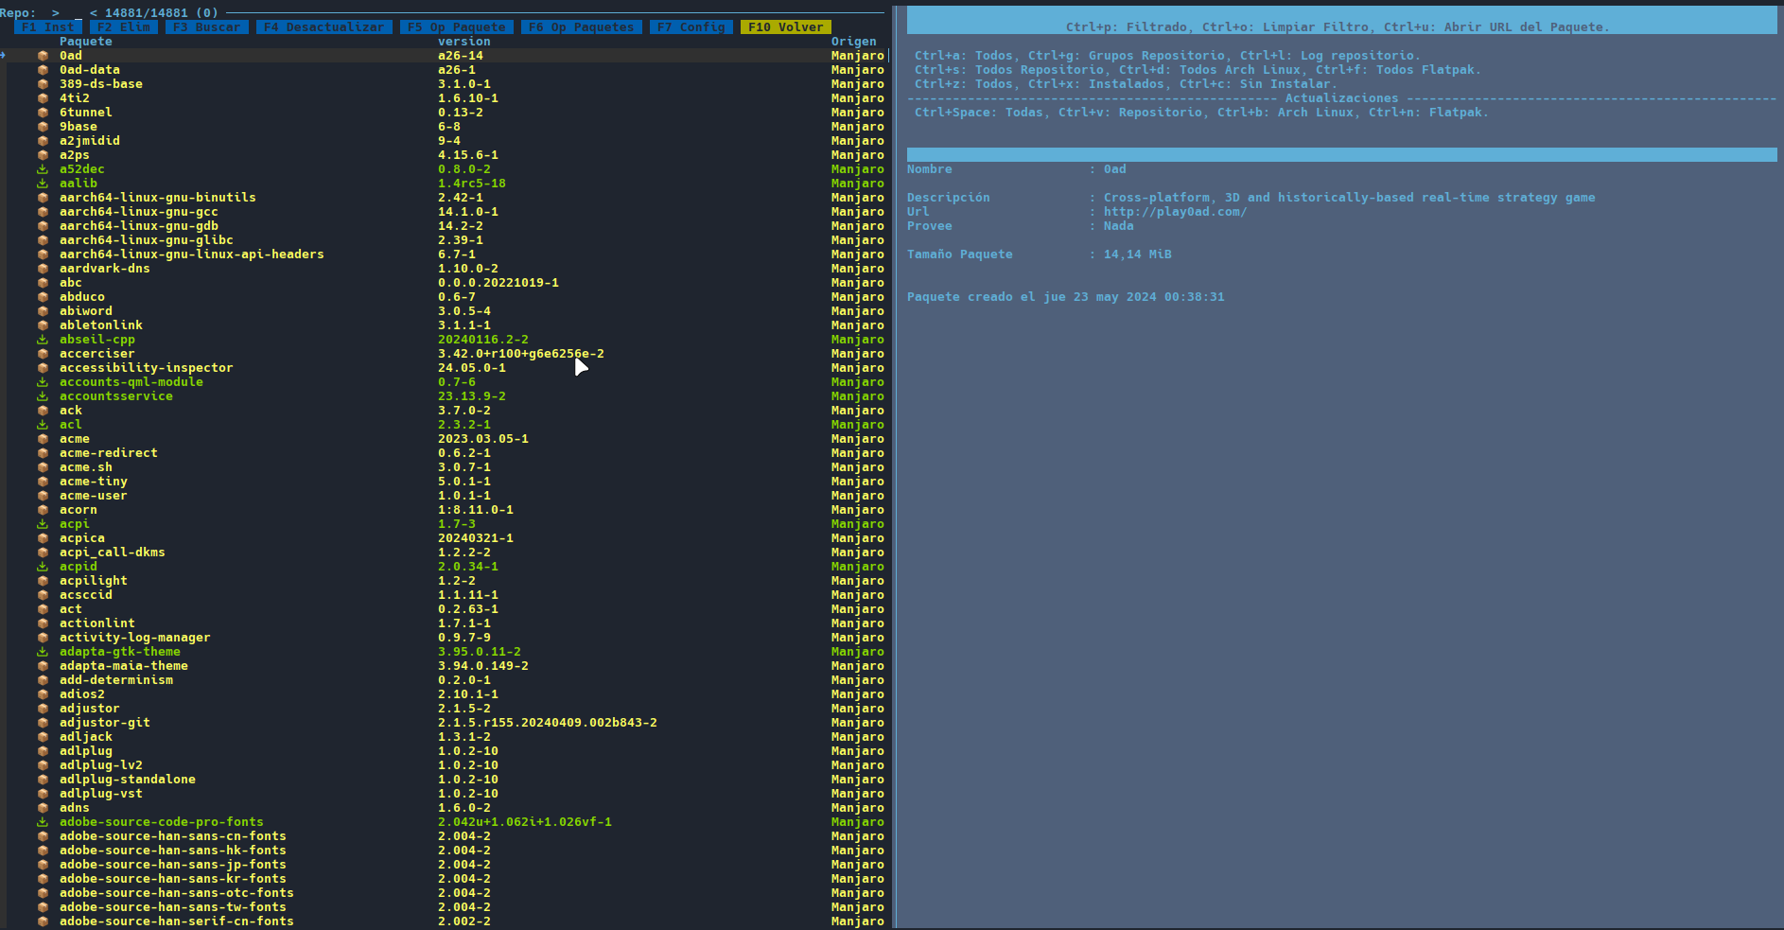This screenshot has width=1784, height=930.
Task: Select the acme-redirect package row
Action: [x=445, y=453]
